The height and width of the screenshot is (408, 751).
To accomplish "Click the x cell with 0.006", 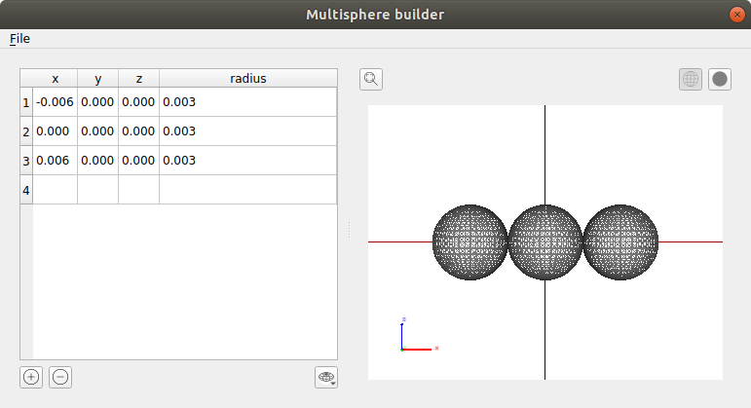I will (56, 161).
